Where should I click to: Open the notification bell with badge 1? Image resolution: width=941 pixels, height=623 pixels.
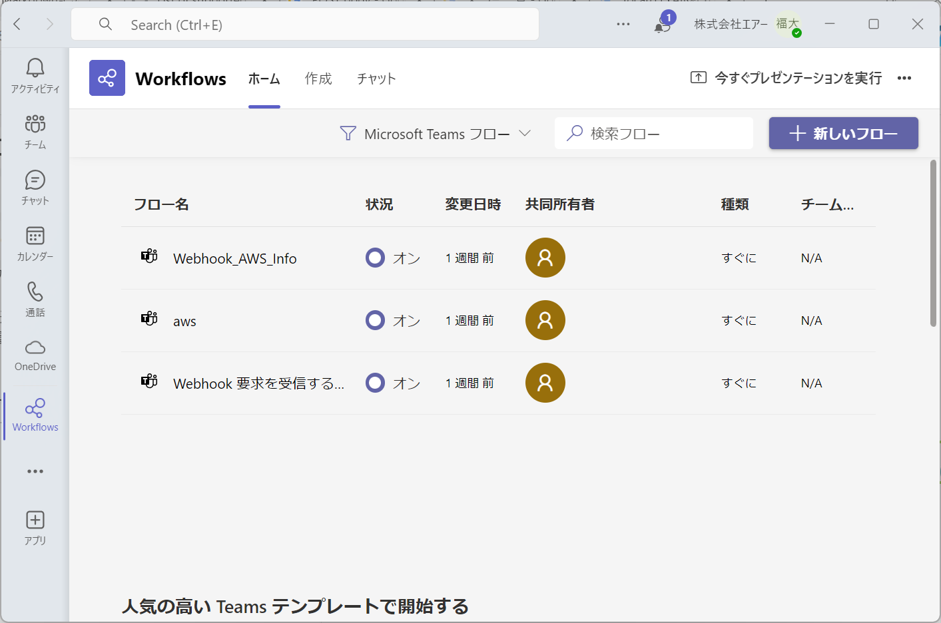[663, 24]
